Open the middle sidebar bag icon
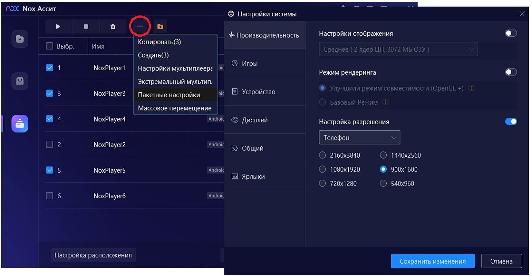The image size is (531, 276). (20, 81)
